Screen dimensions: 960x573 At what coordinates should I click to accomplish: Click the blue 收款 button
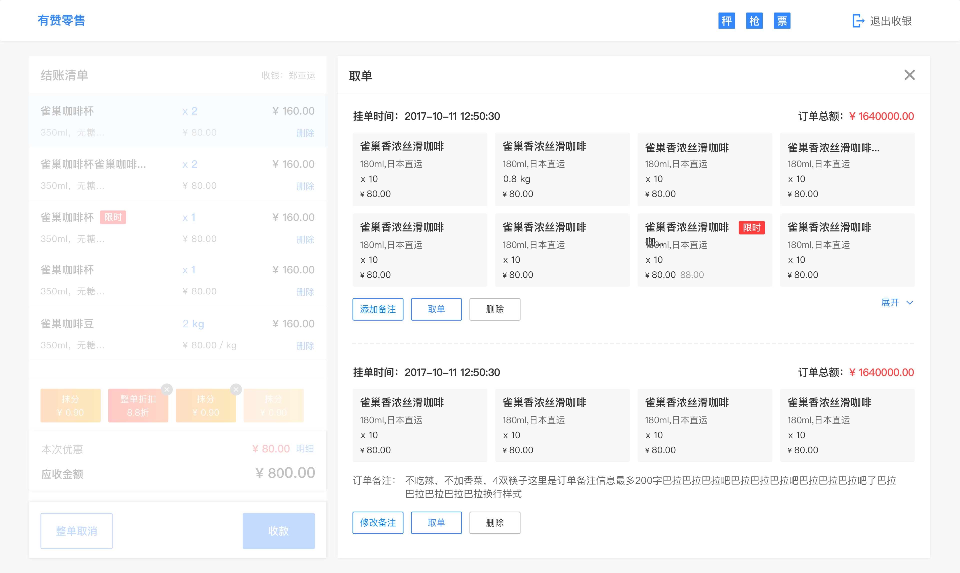(x=278, y=531)
